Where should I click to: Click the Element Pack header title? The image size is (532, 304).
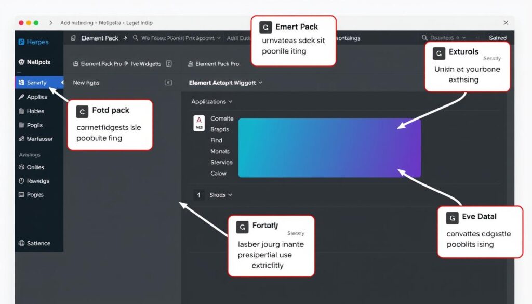(99, 38)
